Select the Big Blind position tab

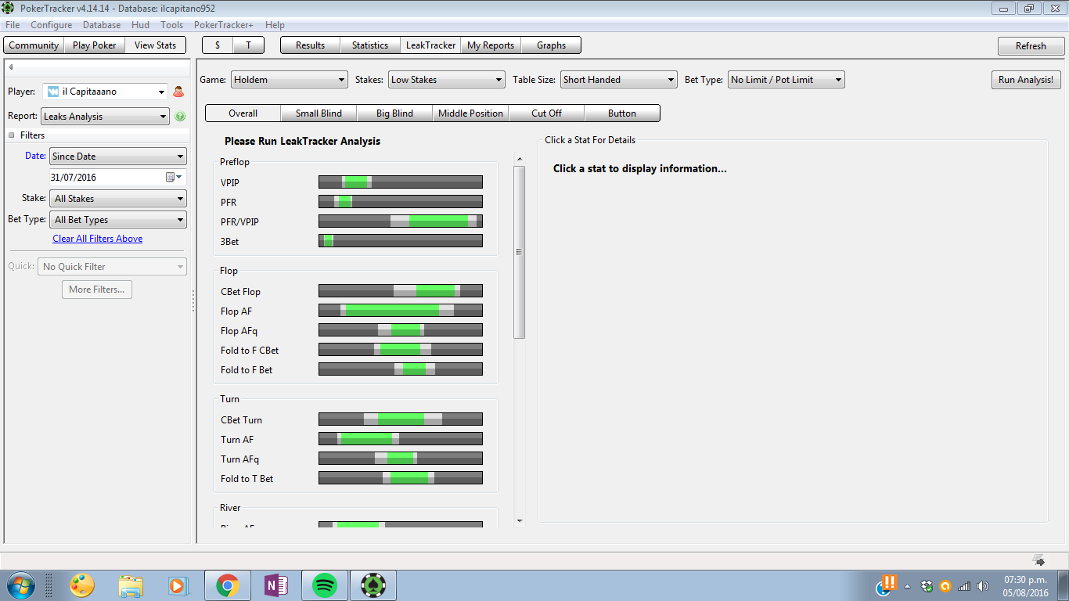[394, 113]
